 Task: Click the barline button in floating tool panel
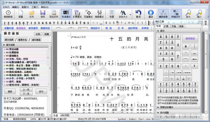194,46
